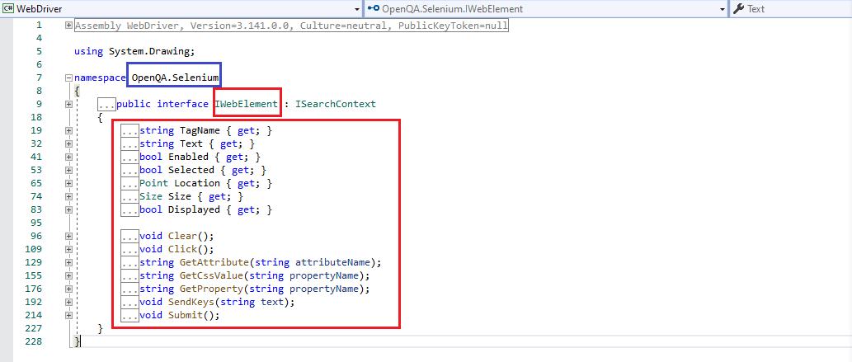Click the 'Submit' method name
Image resolution: width=852 pixels, height=362 pixels.
(186, 315)
